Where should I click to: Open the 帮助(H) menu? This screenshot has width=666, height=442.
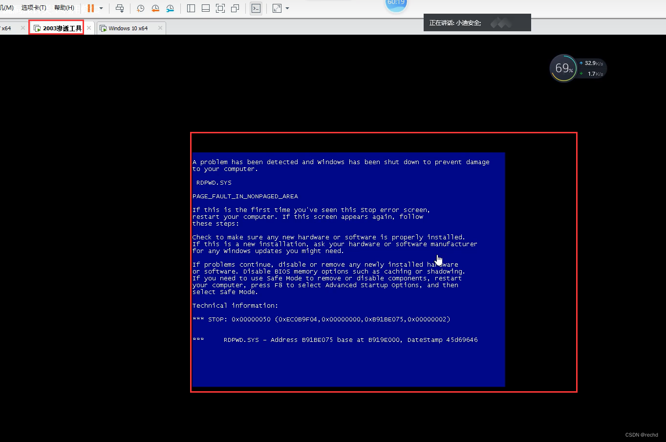pyautogui.click(x=64, y=8)
